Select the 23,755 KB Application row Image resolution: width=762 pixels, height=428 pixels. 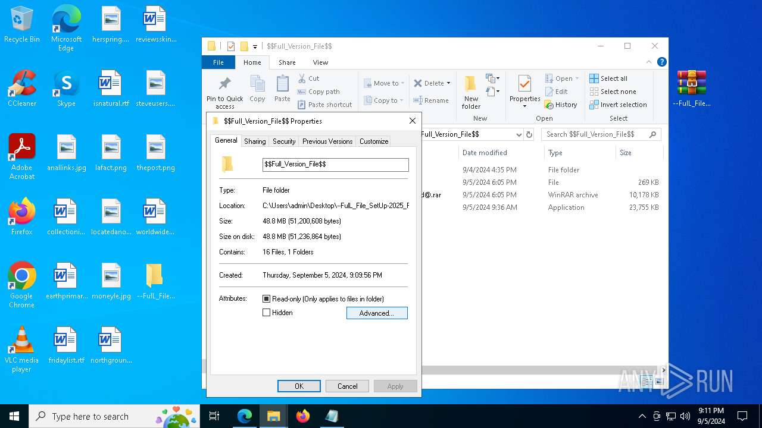point(542,207)
